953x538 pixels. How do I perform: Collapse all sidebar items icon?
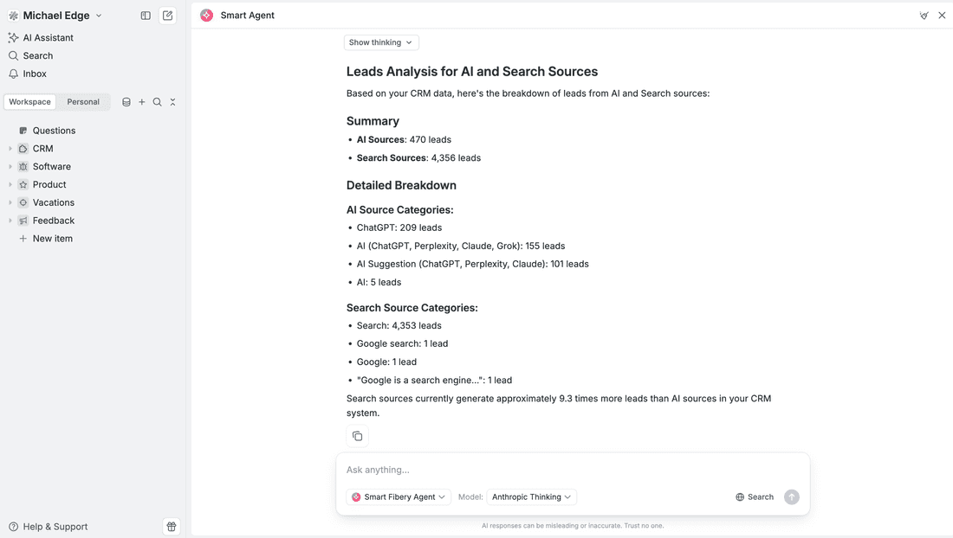click(172, 102)
